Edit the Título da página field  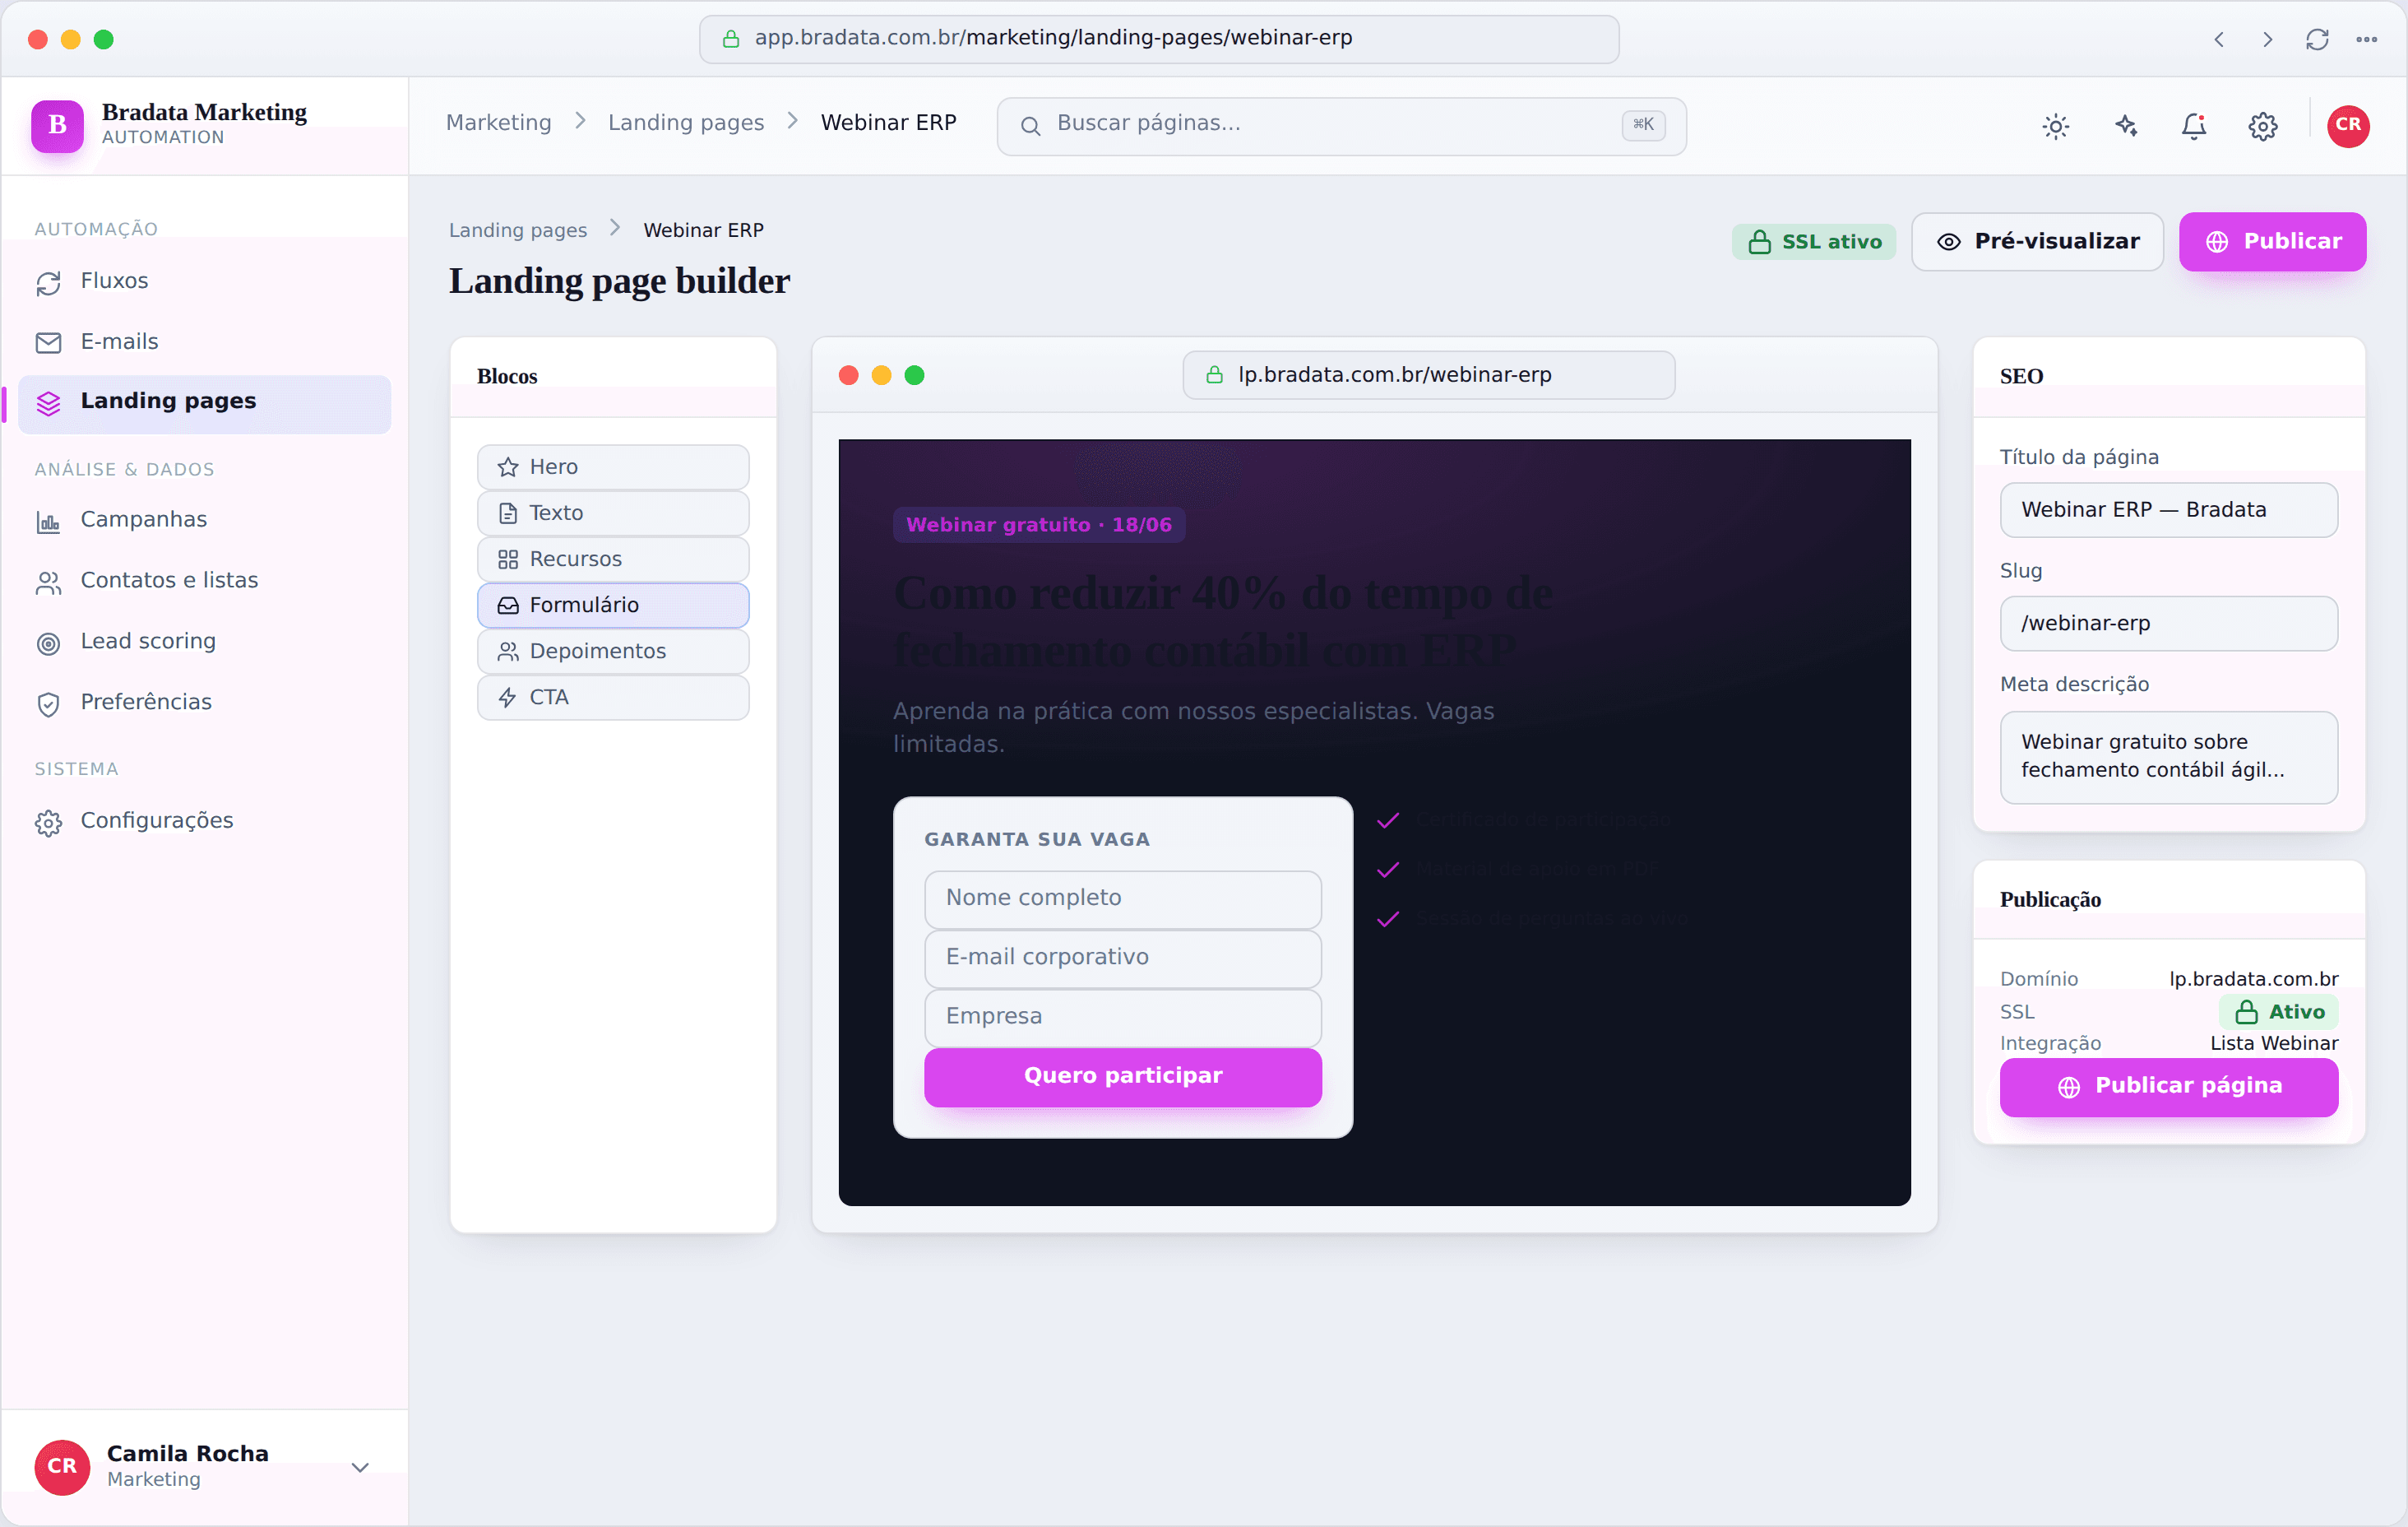2168,510
